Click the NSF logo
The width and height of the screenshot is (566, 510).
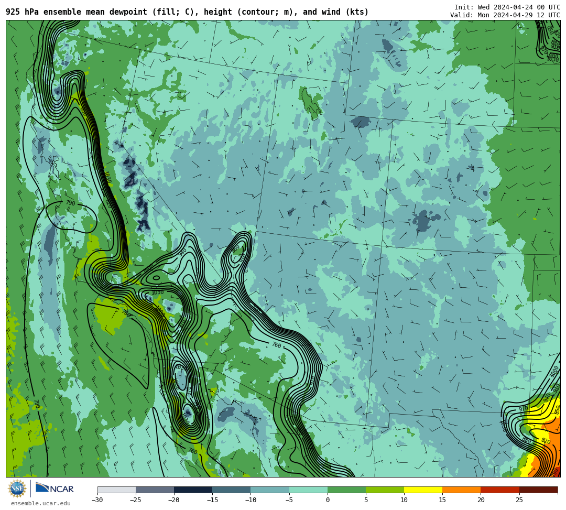(x=17, y=489)
